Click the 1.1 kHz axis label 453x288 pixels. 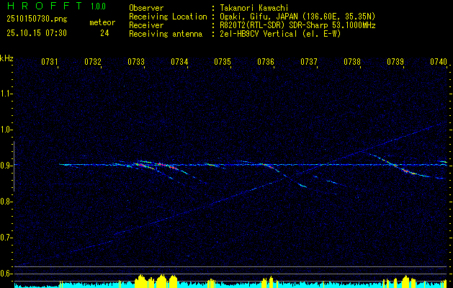(x=5, y=94)
